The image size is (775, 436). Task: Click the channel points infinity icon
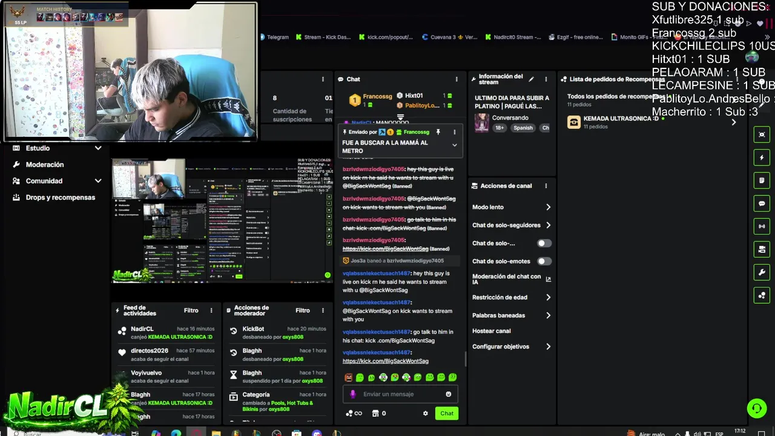click(354, 414)
